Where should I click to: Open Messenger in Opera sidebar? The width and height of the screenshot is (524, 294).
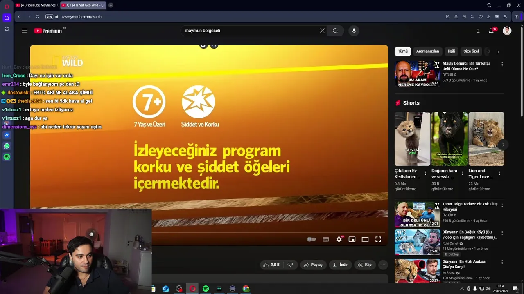pyautogui.click(x=7, y=135)
